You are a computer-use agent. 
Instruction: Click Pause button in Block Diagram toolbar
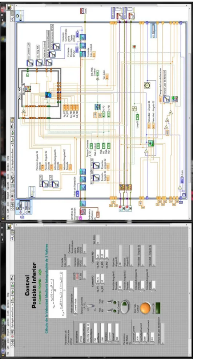(12, 195)
